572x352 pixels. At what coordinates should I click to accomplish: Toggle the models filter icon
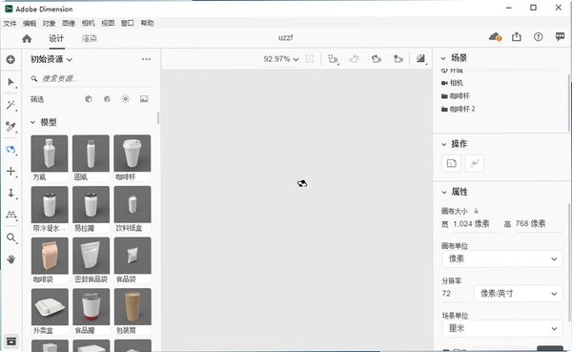[x=89, y=99]
